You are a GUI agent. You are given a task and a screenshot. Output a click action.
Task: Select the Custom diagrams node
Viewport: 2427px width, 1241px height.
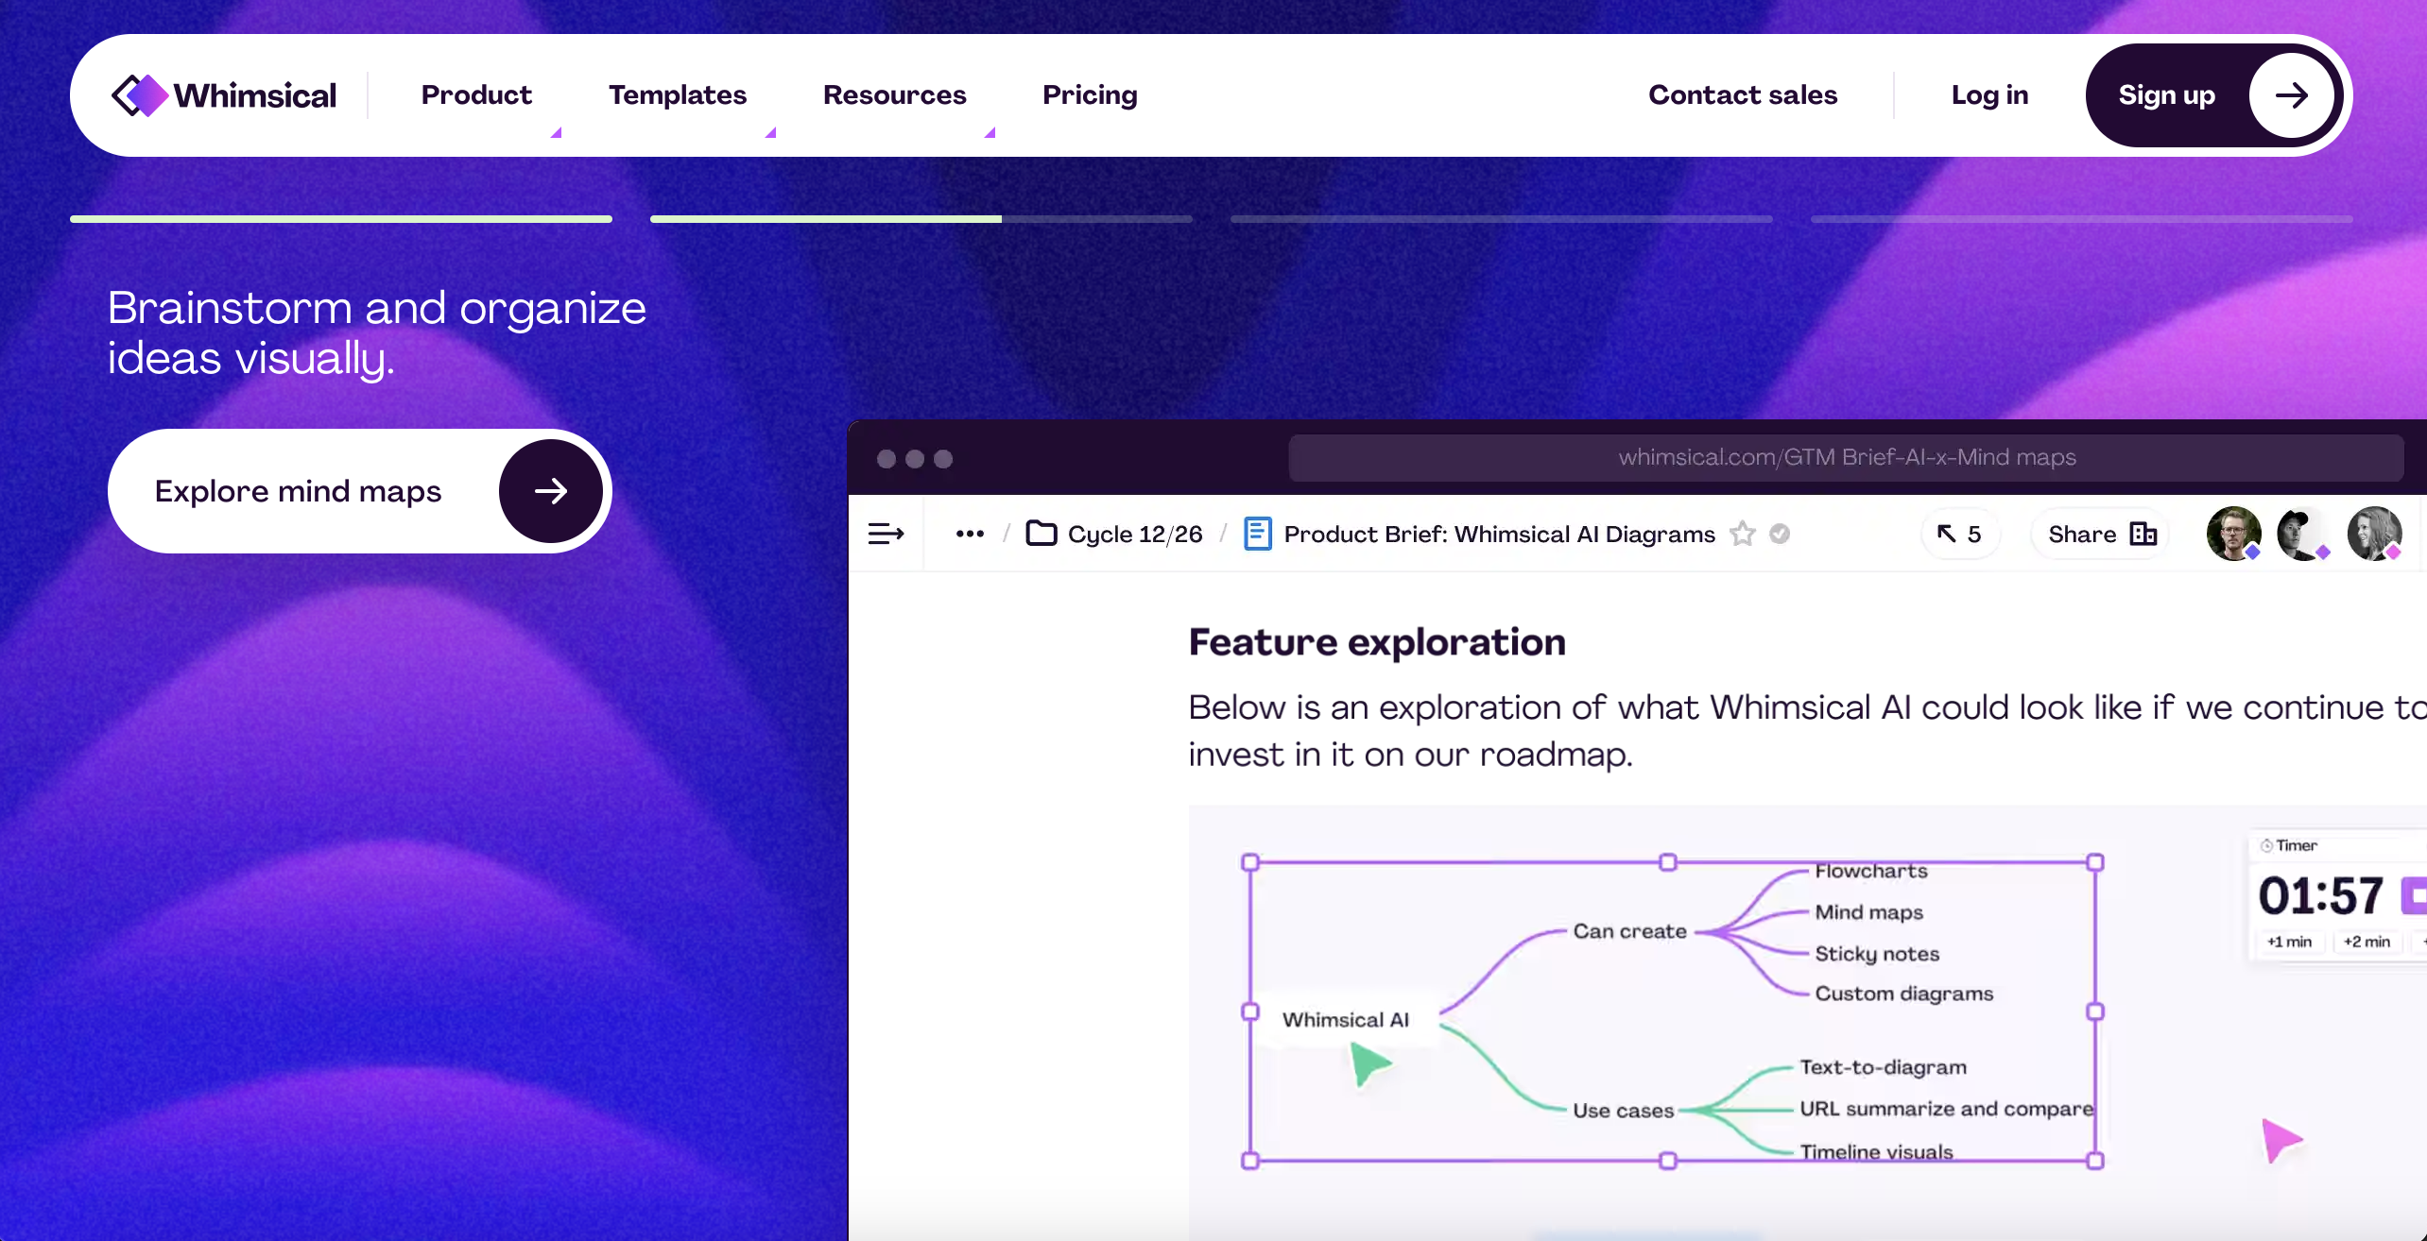(1903, 994)
